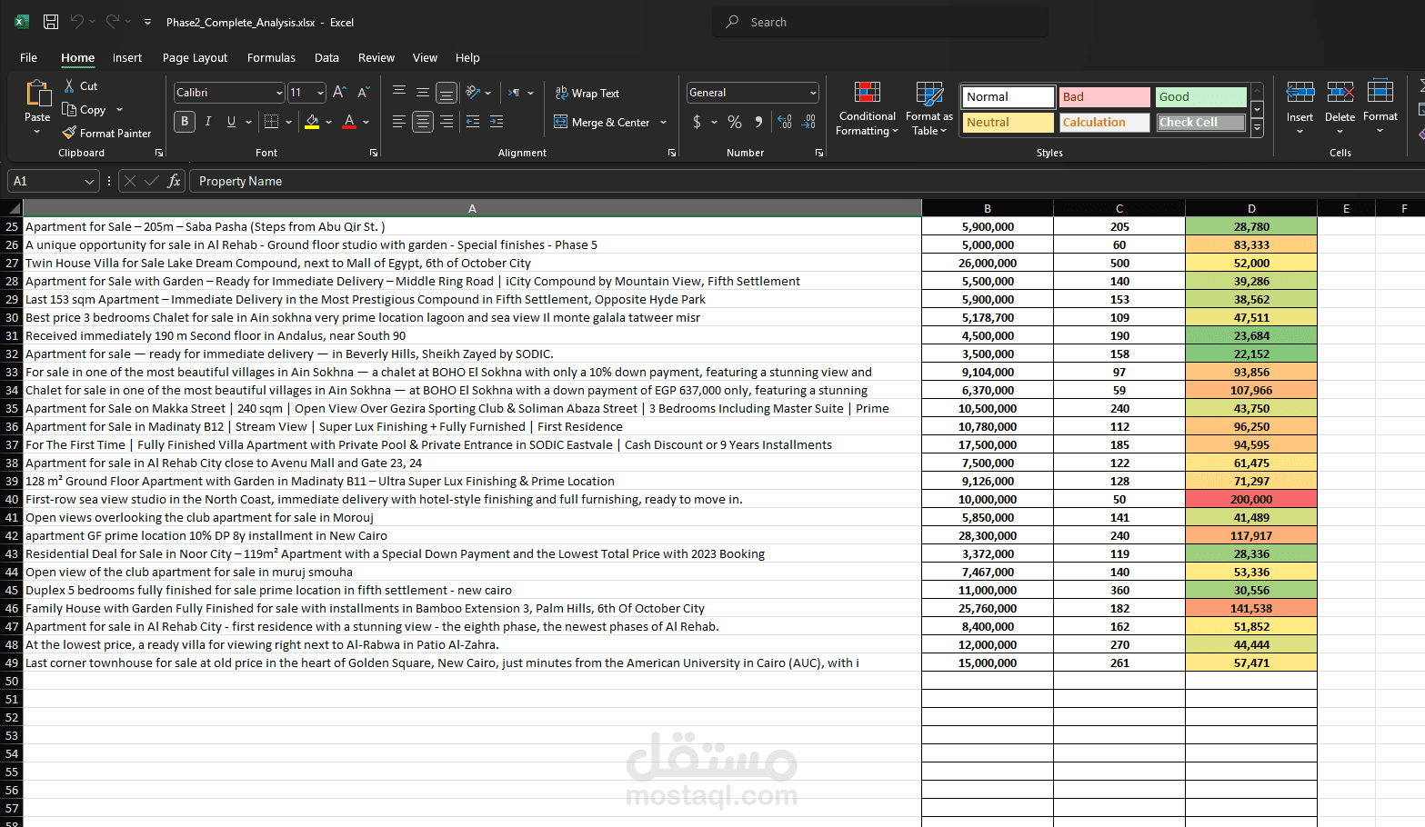Toggle Center horizontal alignment
The height and width of the screenshot is (827, 1425).
click(x=423, y=122)
